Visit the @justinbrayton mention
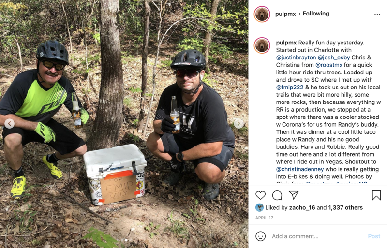The image size is (387, 248). click(x=296, y=58)
